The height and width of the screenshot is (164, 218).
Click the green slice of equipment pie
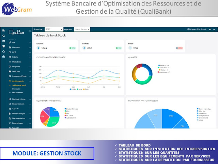pyautogui.click(x=53, y=122)
